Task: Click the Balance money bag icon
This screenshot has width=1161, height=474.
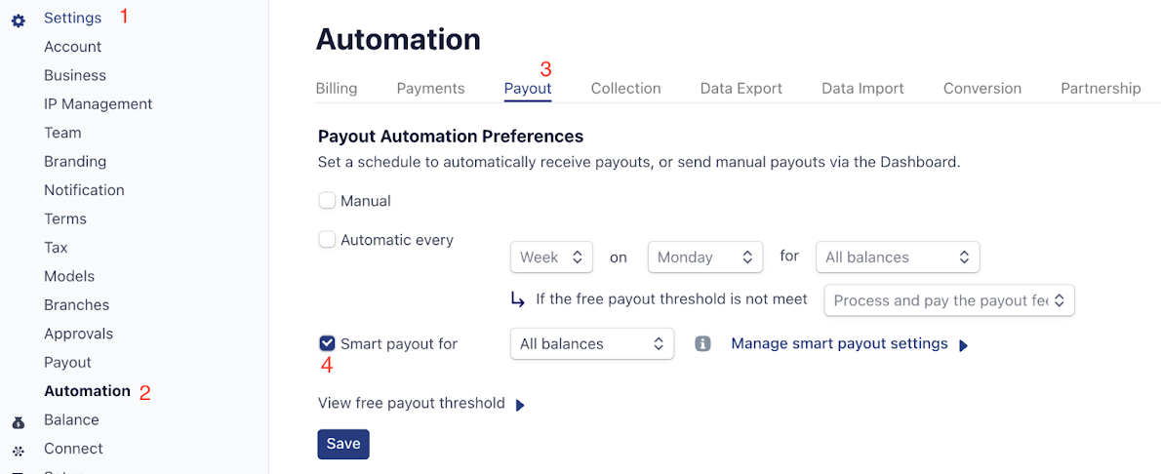Action: pyautogui.click(x=19, y=421)
